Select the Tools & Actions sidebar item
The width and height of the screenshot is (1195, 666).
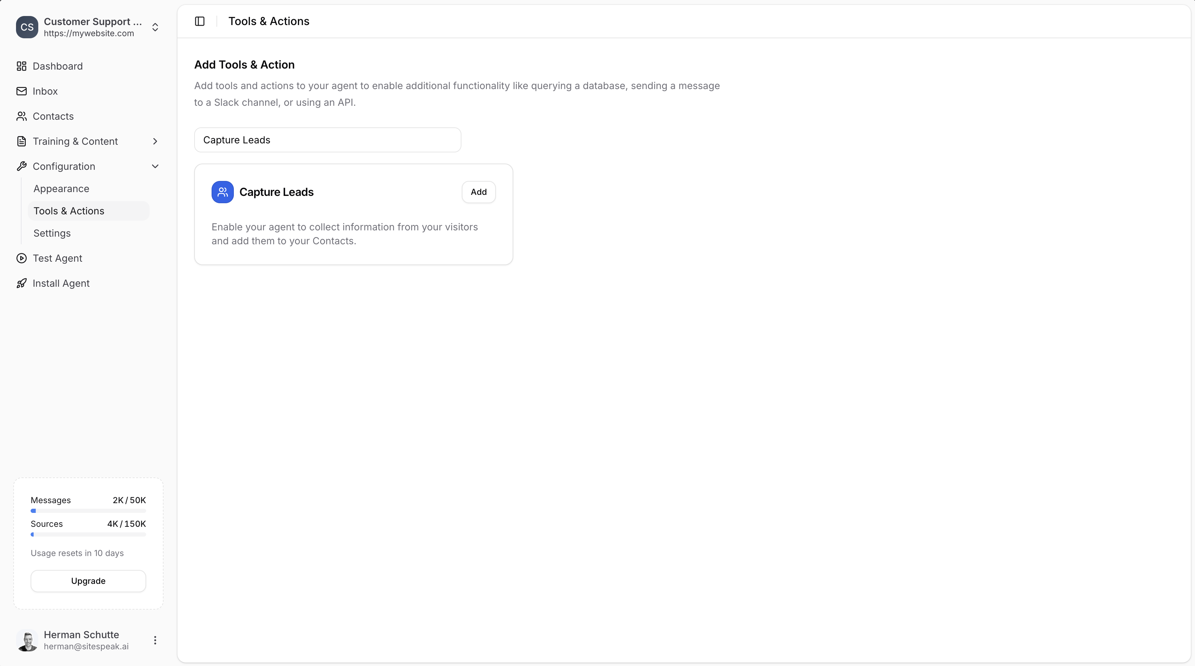[x=69, y=211]
